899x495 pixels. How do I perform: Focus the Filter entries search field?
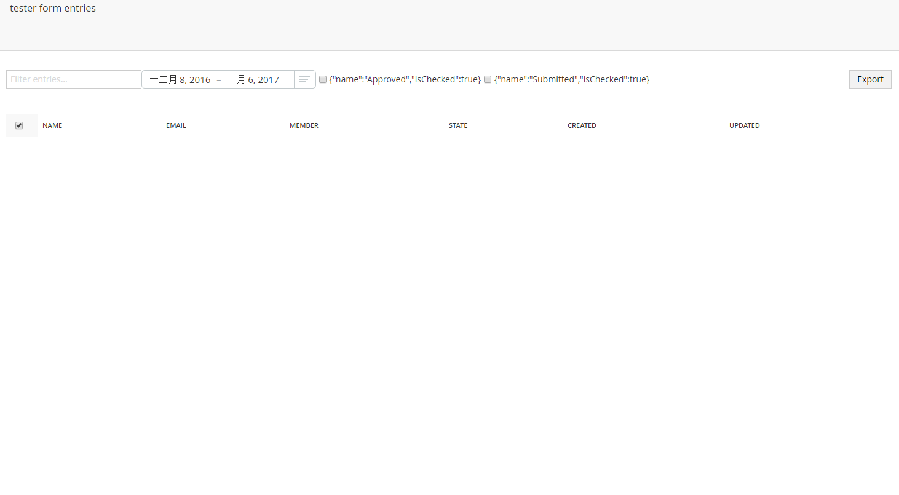point(74,79)
